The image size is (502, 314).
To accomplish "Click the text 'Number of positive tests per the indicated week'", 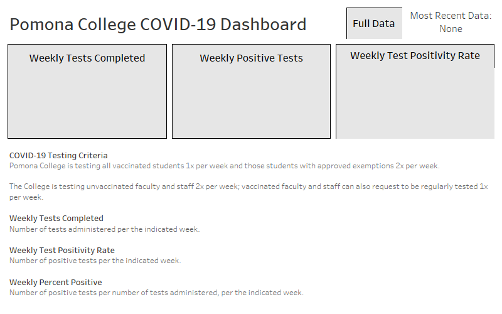I will pos(95,261).
